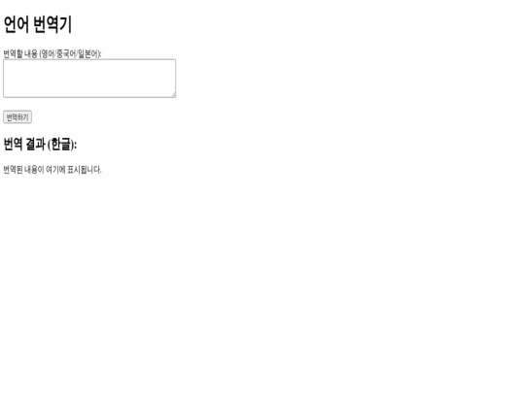Click the word 중국어 in the label
This screenshot has width=525, height=393.
point(66,53)
